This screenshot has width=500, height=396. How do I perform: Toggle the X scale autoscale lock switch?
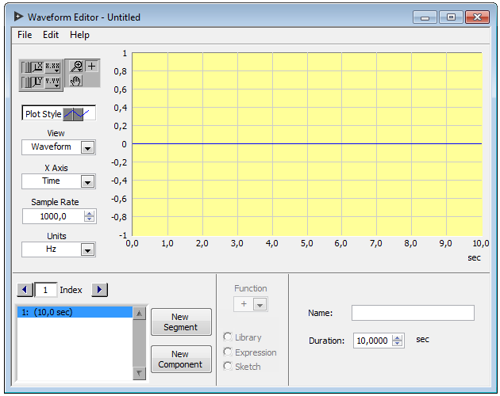click(x=25, y=67)
